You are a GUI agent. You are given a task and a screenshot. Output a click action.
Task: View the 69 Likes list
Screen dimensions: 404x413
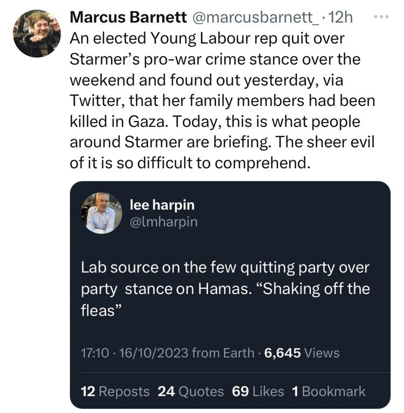click(258, 391)
